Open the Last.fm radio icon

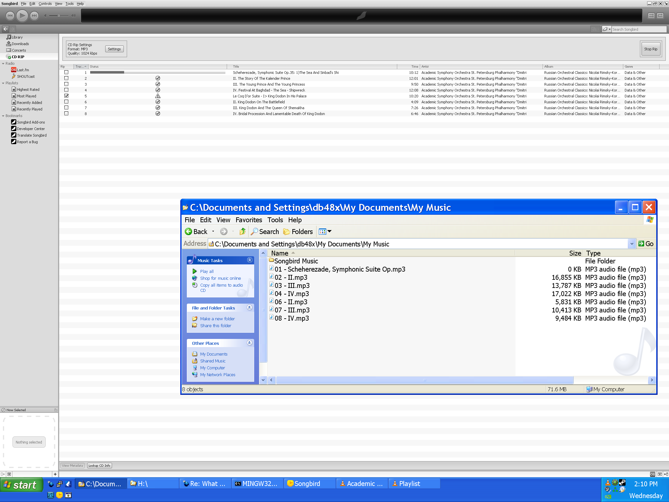14,70
